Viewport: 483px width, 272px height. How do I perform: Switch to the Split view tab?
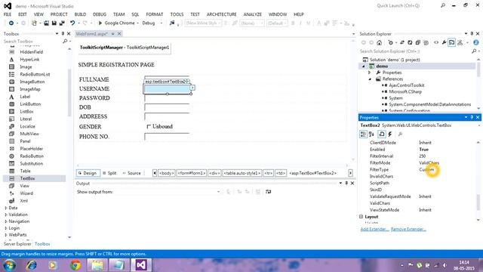109,173
